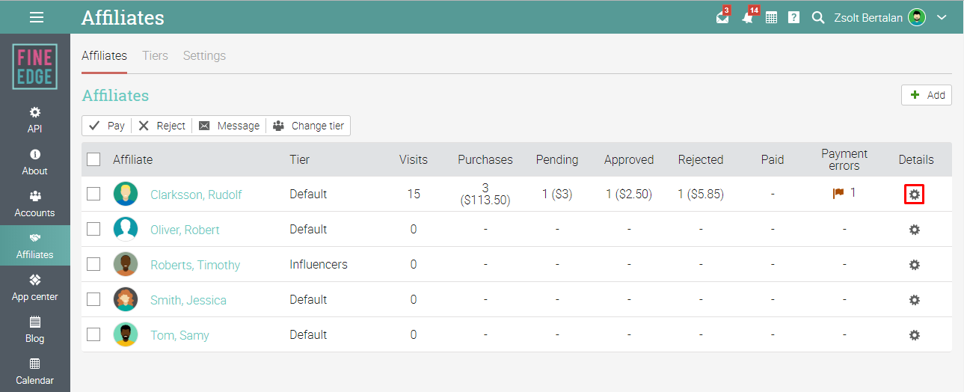Select the checkbox for Oliver, Robert
This screenshot has width=964, height=392.
(x=93, y=229)
